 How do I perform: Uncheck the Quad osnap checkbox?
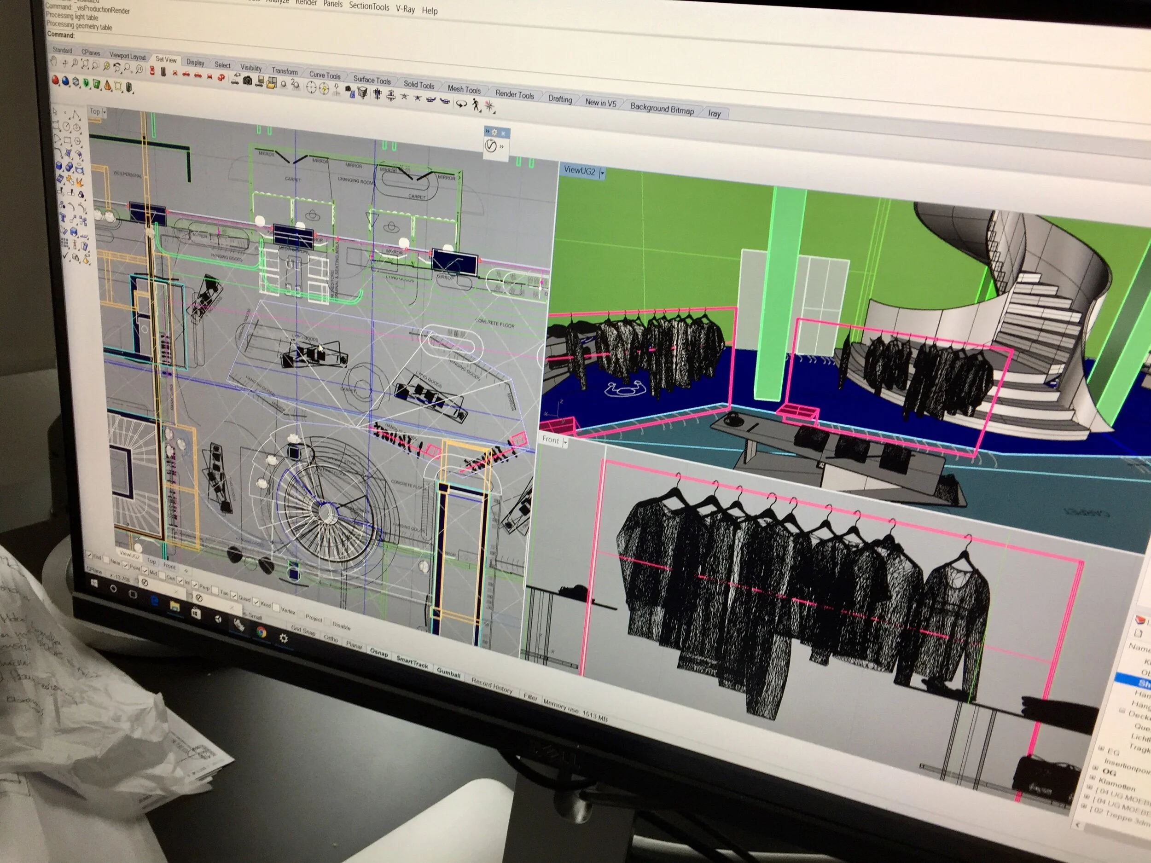click(233, 596)
